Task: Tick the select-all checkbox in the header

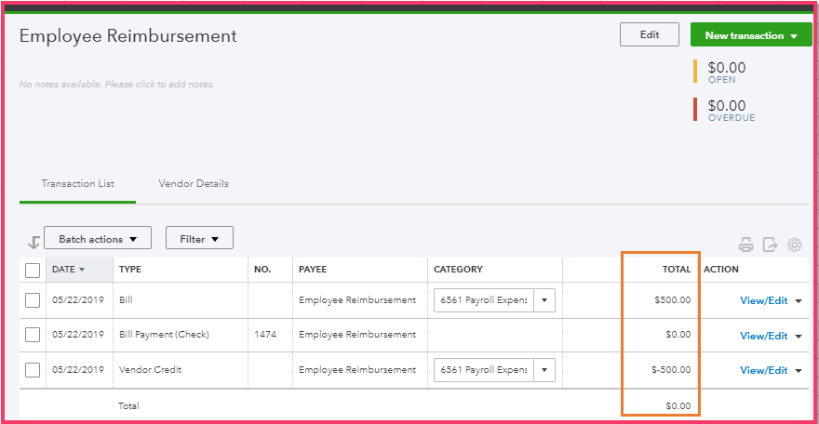Action: click(33, 270)
